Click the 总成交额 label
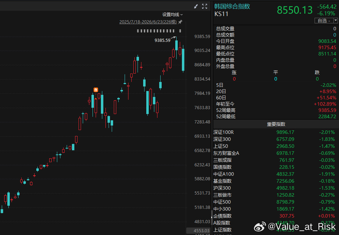This screenshot has height=235, width=339. tap(225, 35)
